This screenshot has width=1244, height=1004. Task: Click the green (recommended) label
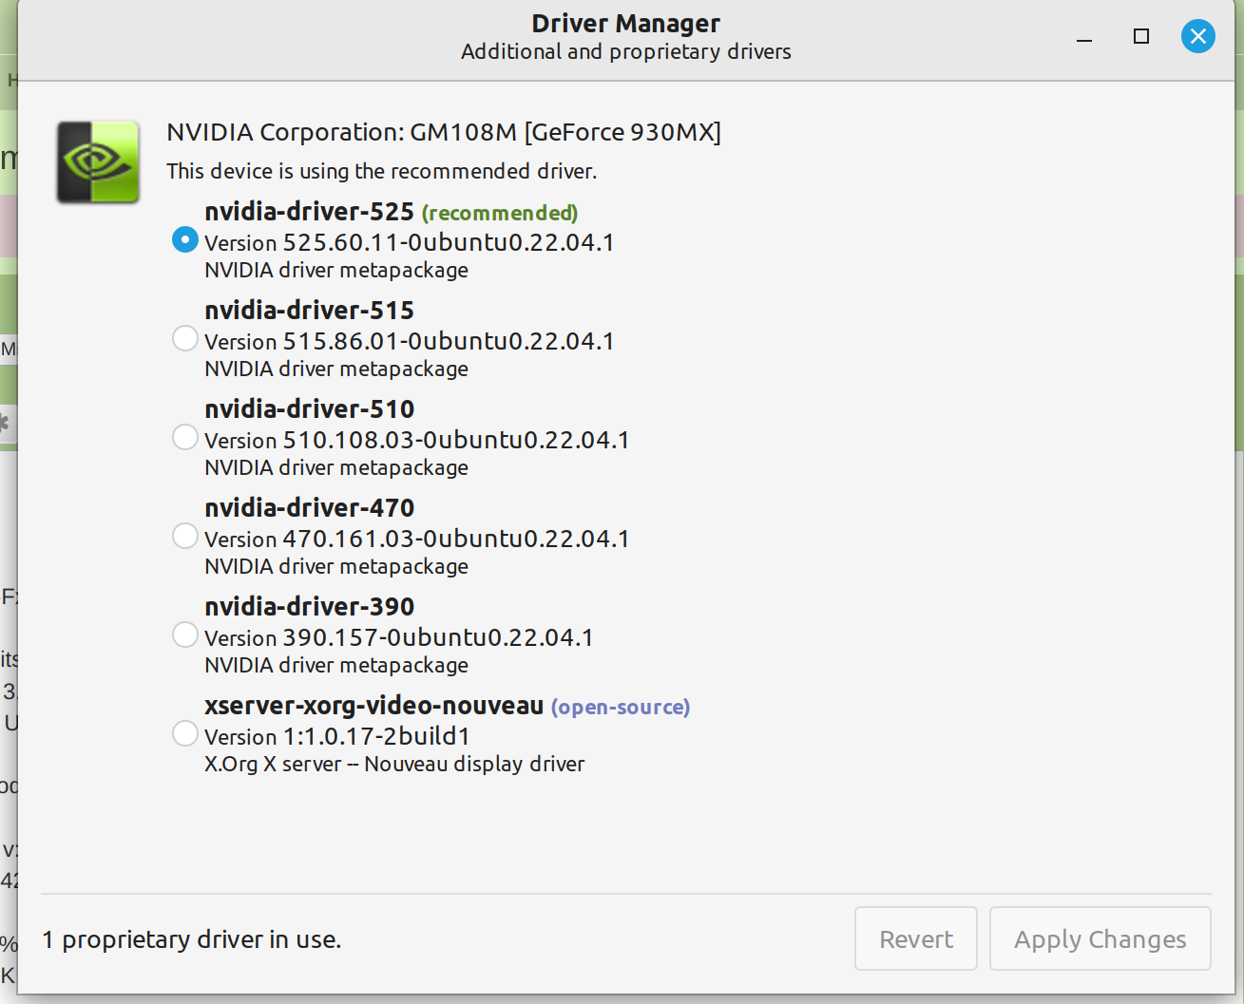(500, 213)
